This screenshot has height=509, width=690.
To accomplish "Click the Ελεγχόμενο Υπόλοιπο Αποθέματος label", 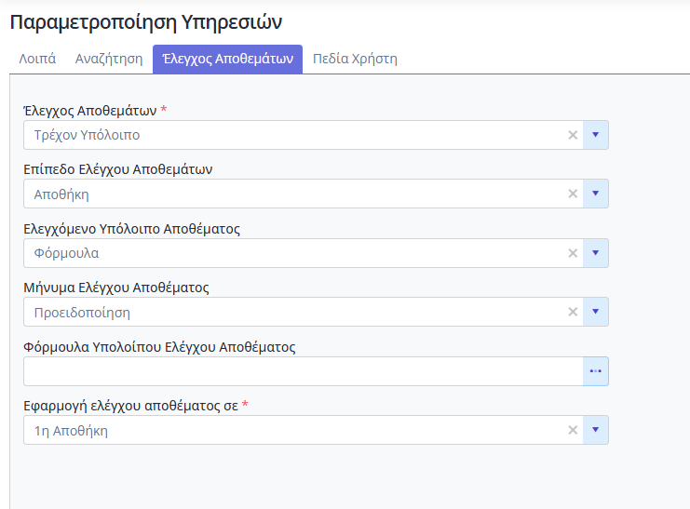I will 131,229.
